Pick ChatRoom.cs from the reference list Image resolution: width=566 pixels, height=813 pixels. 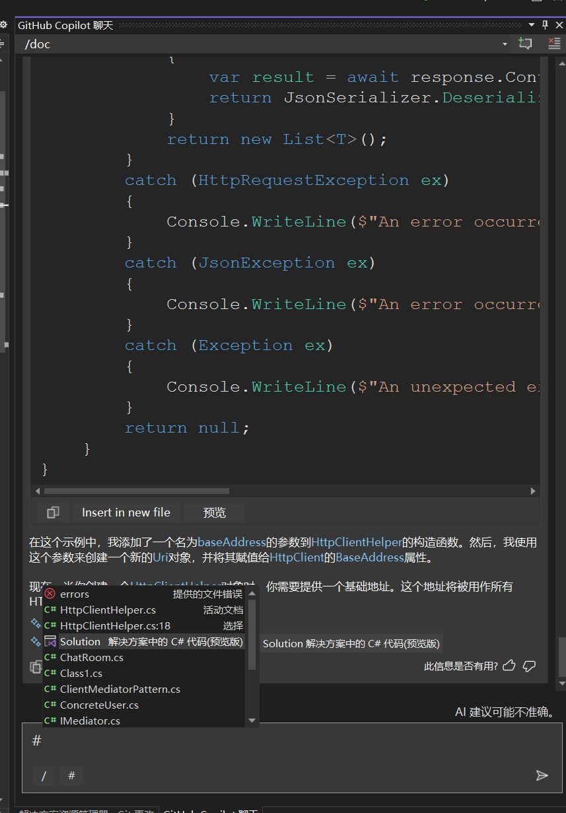144,658
